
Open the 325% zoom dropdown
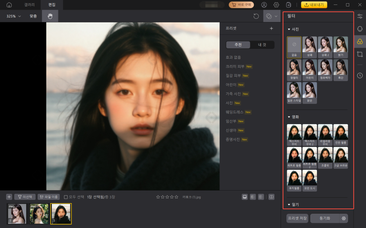click(x=13, y=16)
